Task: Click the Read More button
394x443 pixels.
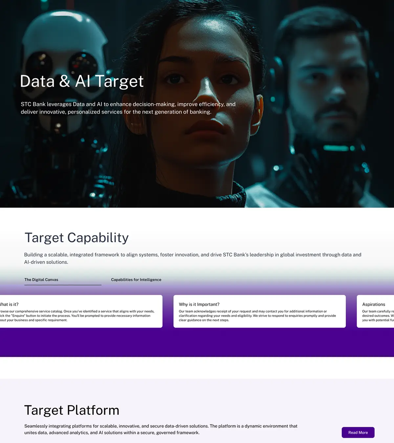Action: [x=358, y=432]
